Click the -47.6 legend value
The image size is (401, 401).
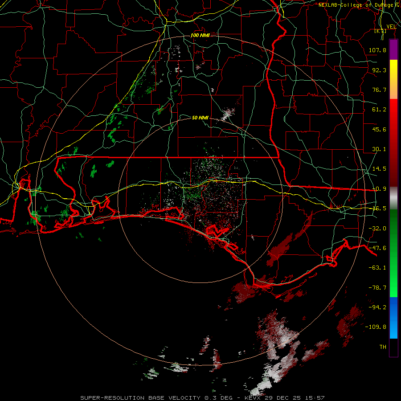click(377, 248)
